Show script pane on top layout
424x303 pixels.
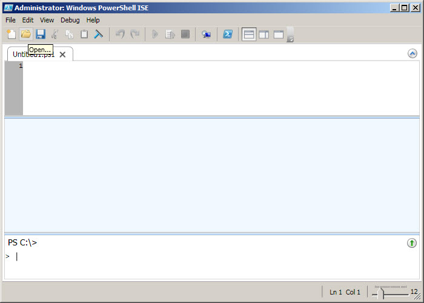point(249,35)
